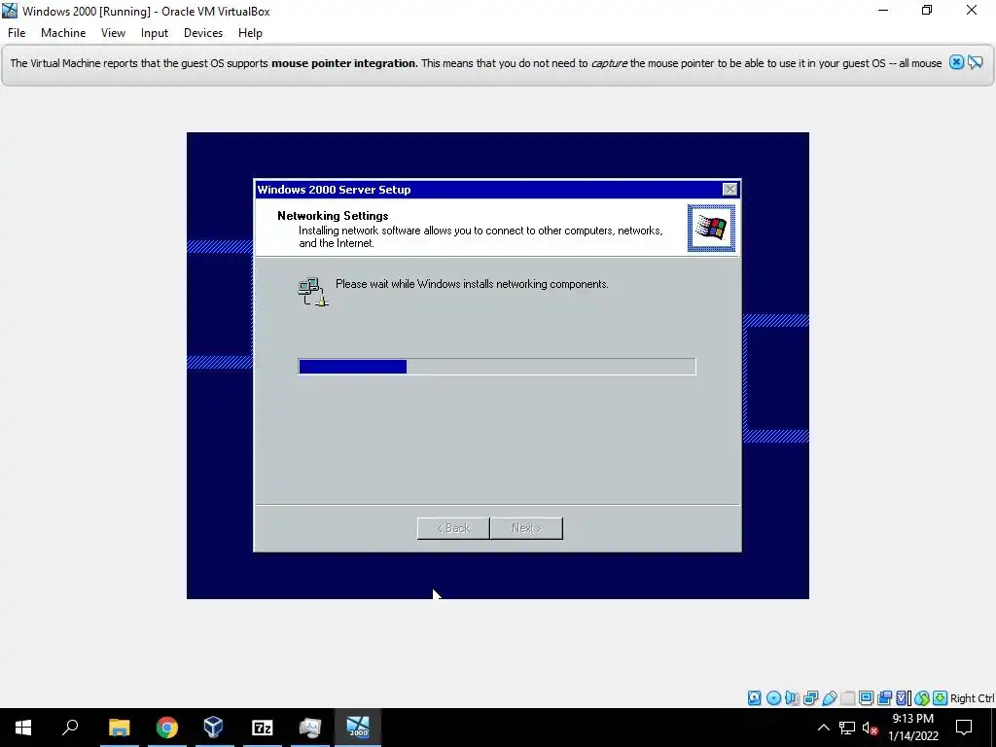Close the Windows 2000 Server Setup dialog
996x747 pixels.
point(729,190)
